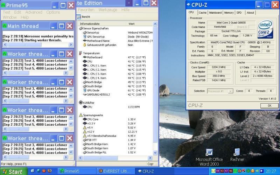Click EVEREST list scroll-up arrow
Viewport: 280px width, 175px height.
[x=155, y=24]
